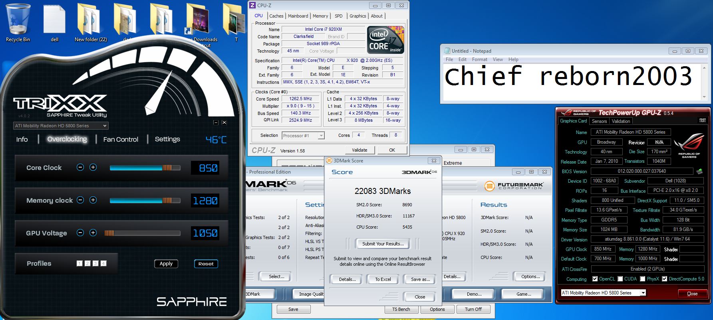This screenshot has height=320, width=713.
Task: Switch to the SPD tab in CPU-Z
Action: (x=339, y=16)
